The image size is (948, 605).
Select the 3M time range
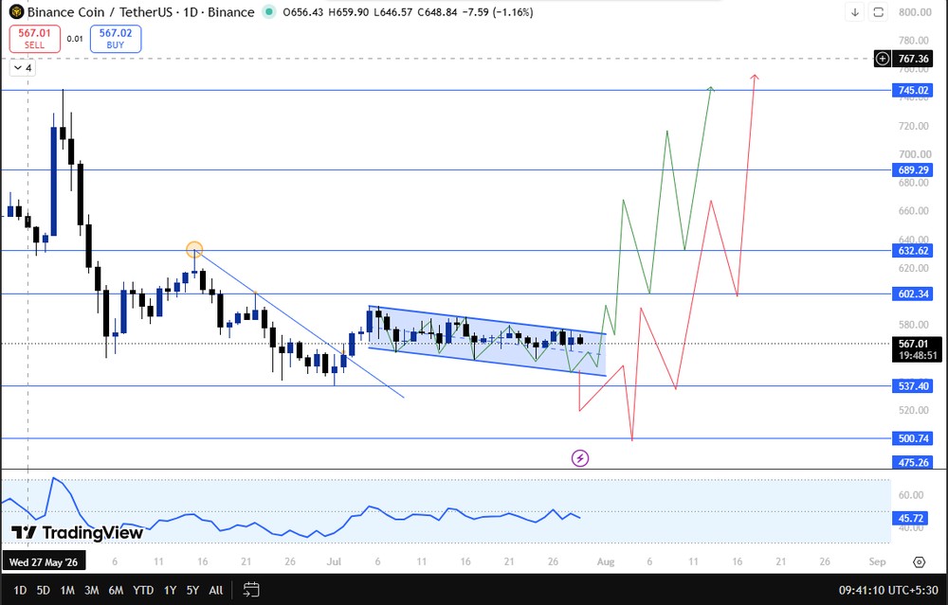(91, 590)
